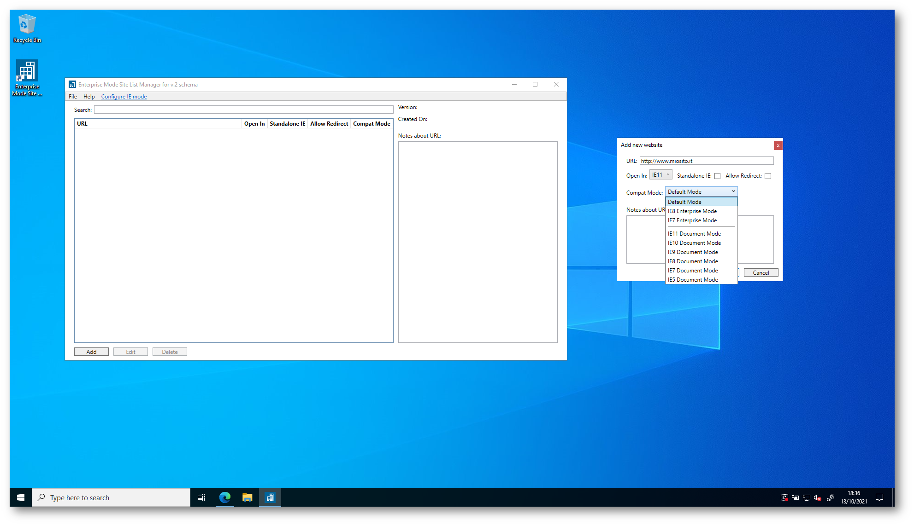Pick IE5 Document Mode entry
Screen dimensions: 914x526
(x=693, y=280)
